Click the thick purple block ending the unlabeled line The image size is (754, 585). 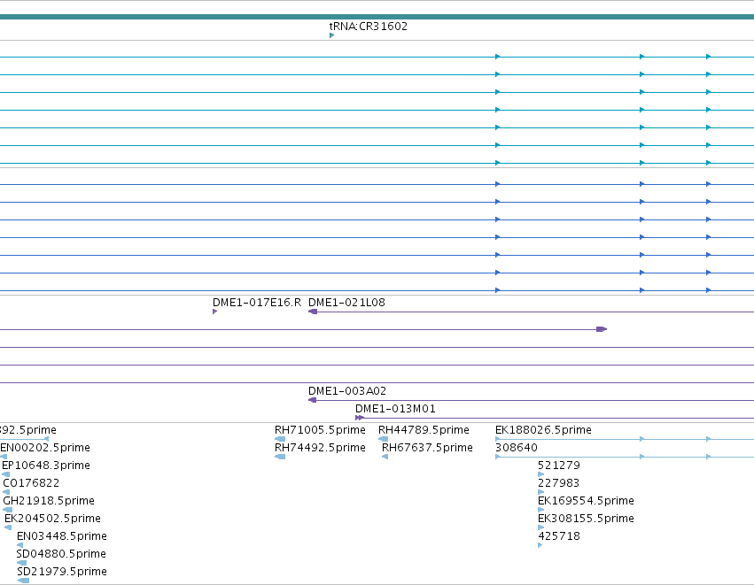coord(602,329)
